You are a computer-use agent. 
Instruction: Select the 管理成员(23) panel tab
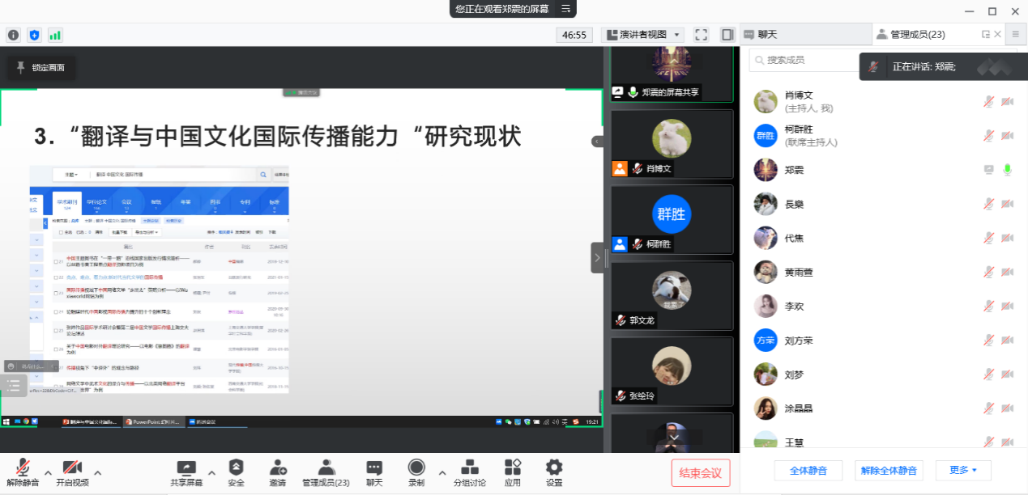coord(916,35)
